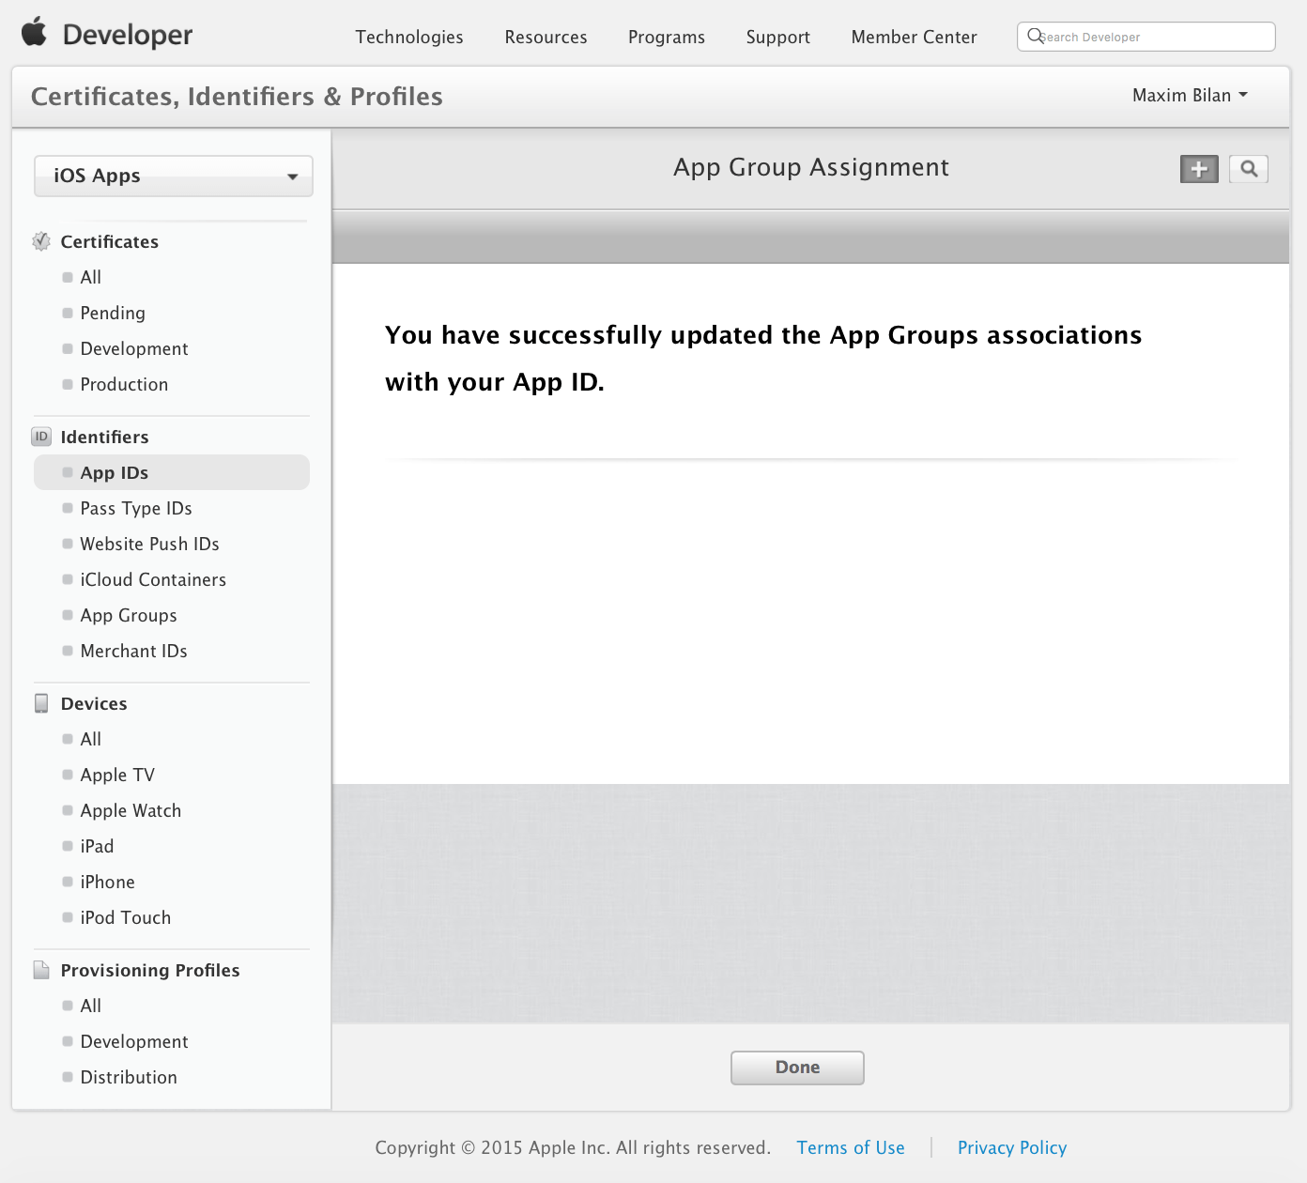Click the document icon beside Provisioning Profiles
Screen dimensions: 1307x1183
click(x=41, y=970)
